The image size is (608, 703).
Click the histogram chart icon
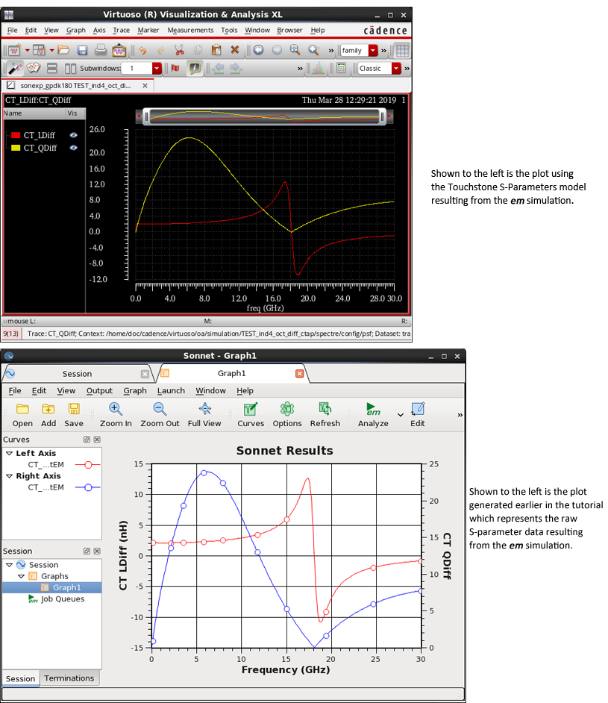318,68
